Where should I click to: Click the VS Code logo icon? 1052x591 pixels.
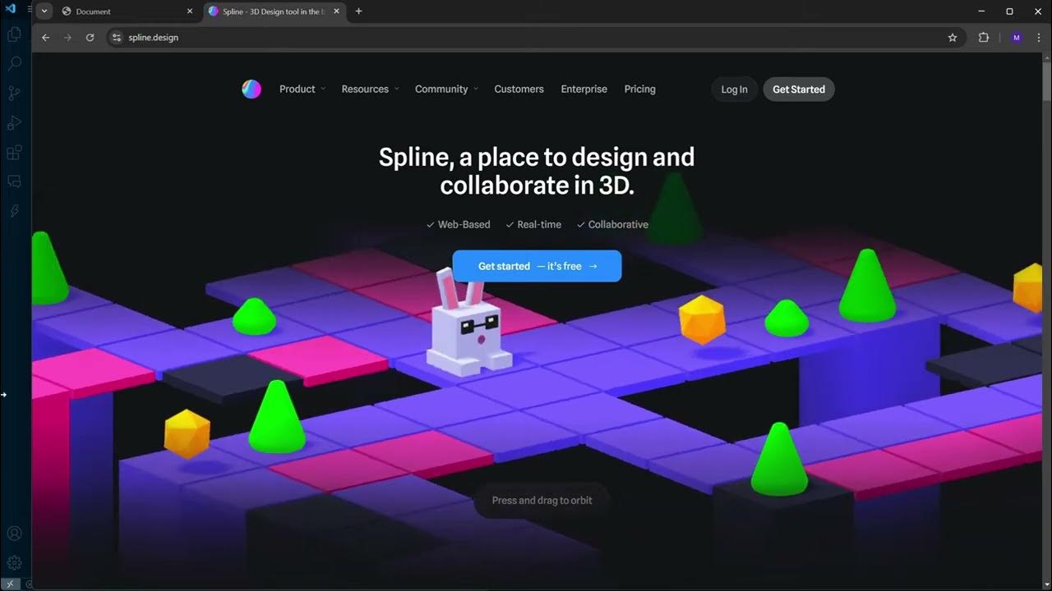pyautogui.click(x=11, y=9)
